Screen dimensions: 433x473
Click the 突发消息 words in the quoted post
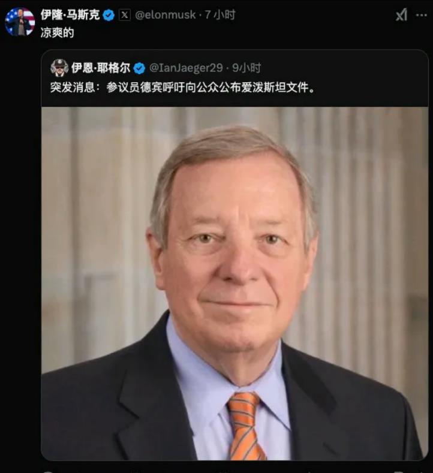[73, 88]
